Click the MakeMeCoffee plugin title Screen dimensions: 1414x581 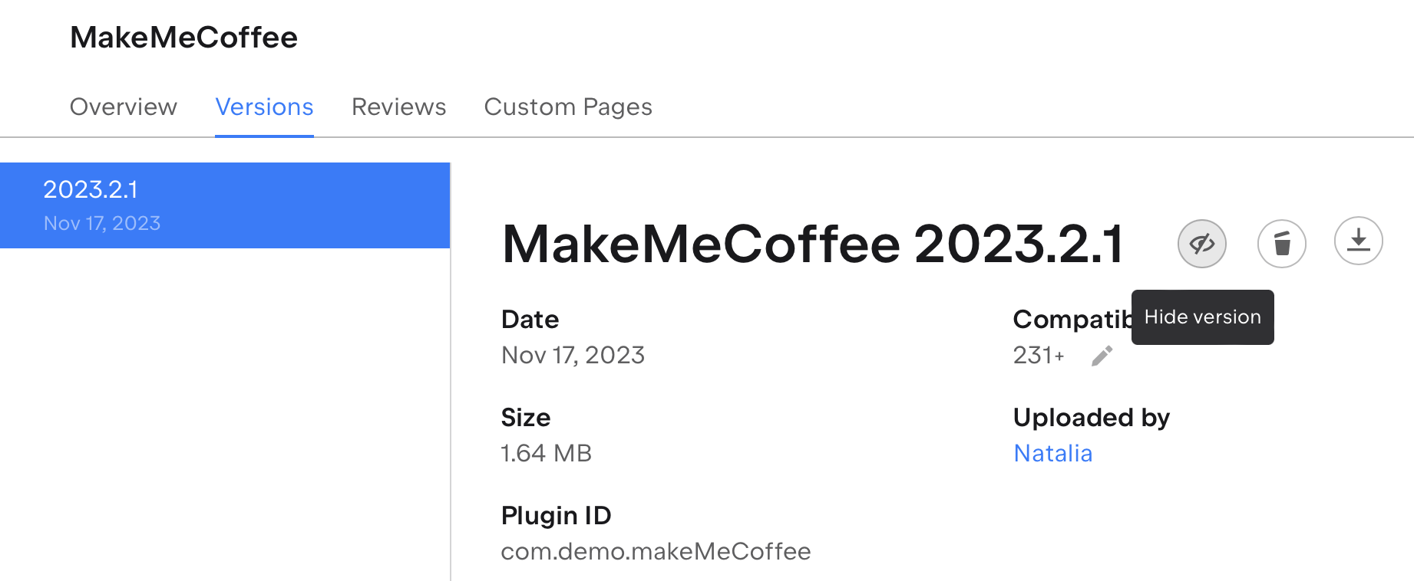[x=183, y=38]
